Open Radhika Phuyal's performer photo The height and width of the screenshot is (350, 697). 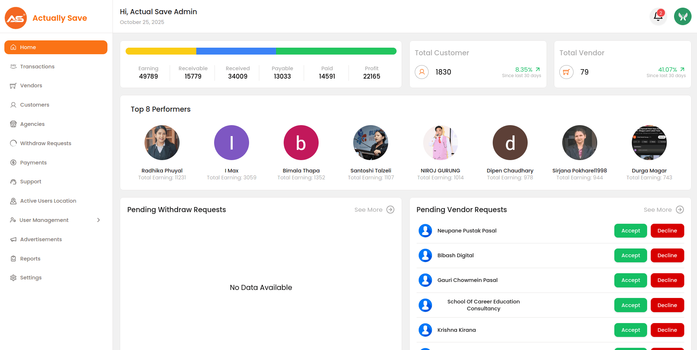click(162, 143)
